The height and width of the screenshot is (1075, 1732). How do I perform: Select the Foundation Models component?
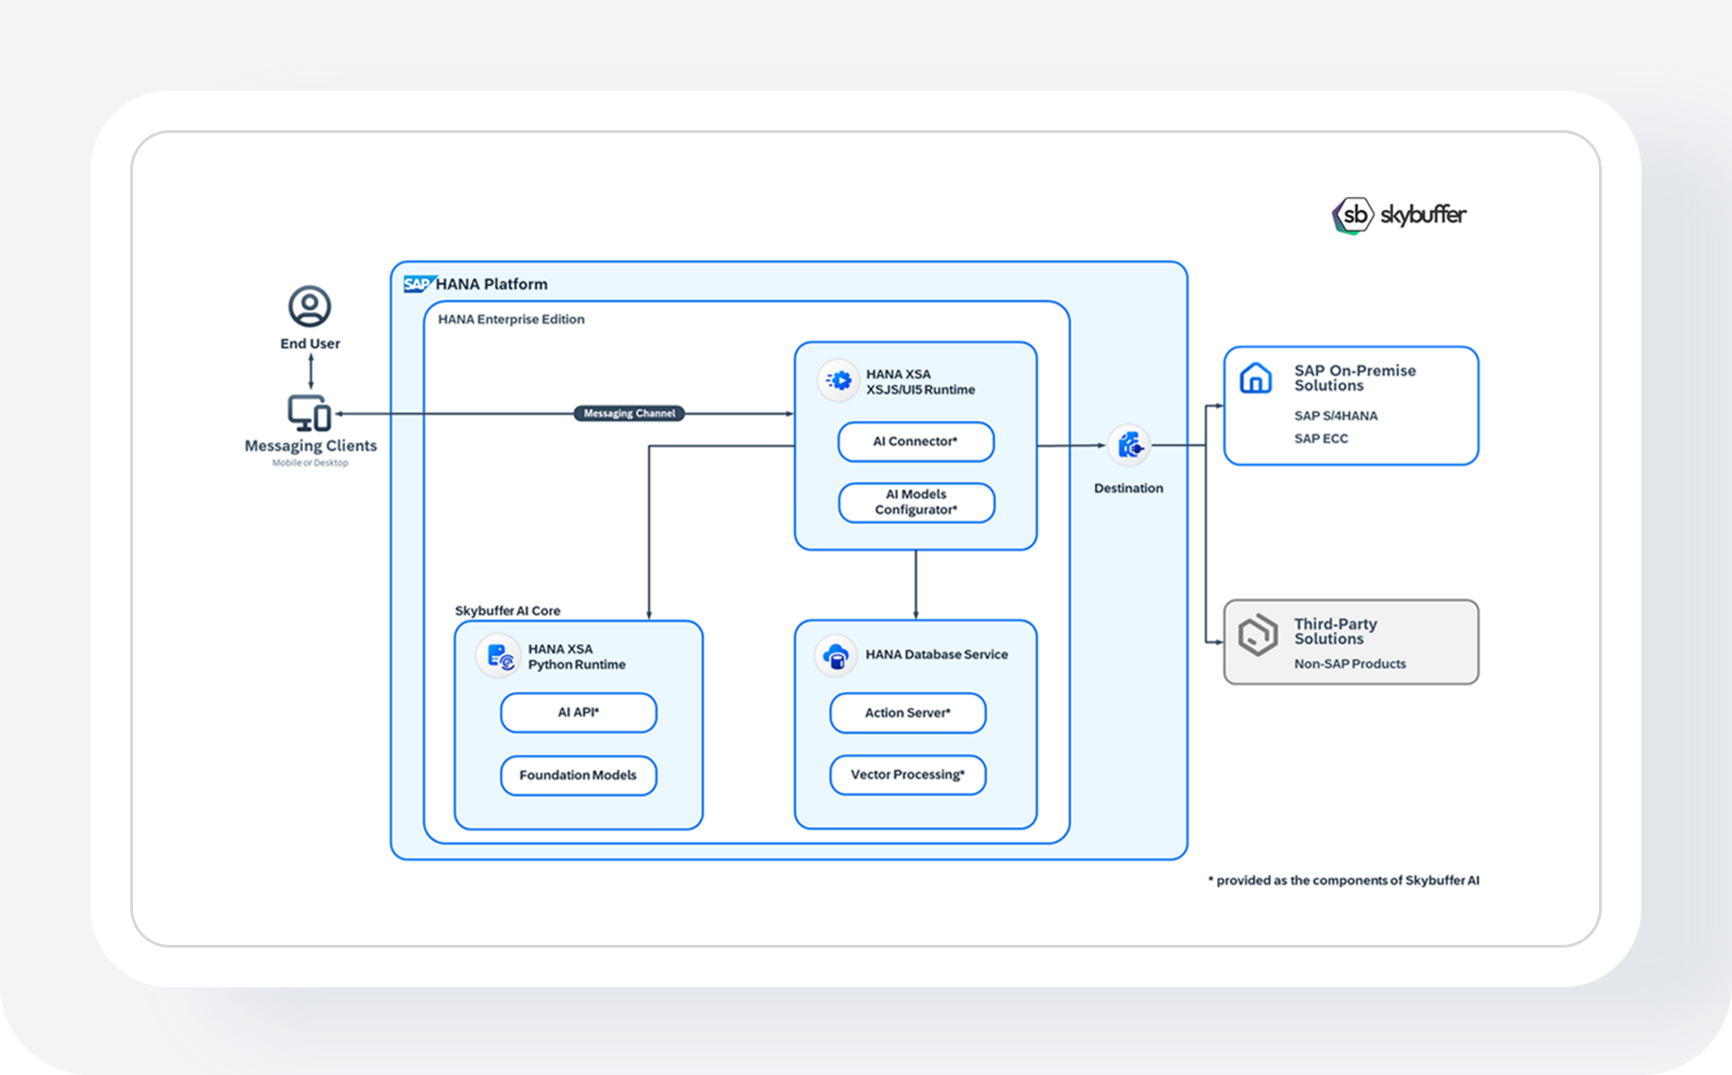coord(578,775)
